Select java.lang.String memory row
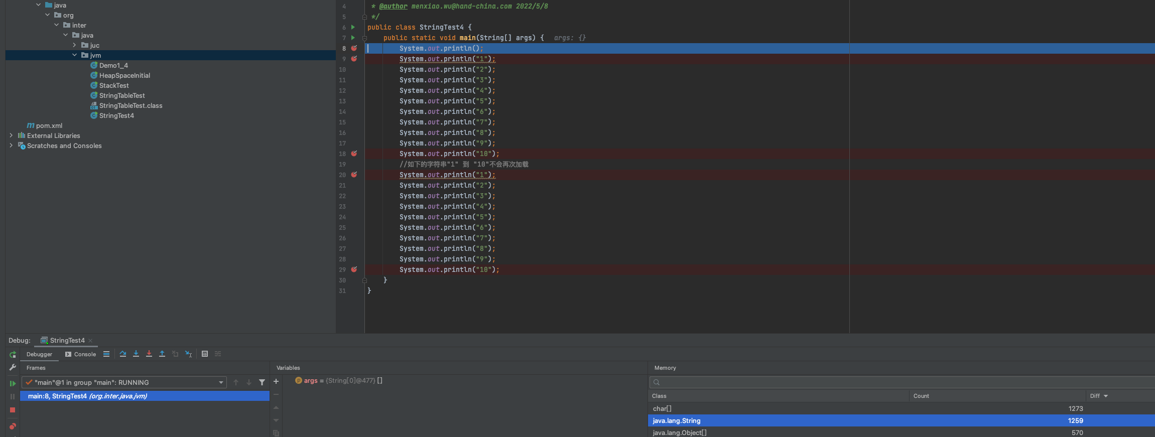1155x437 pixels. 902,420
